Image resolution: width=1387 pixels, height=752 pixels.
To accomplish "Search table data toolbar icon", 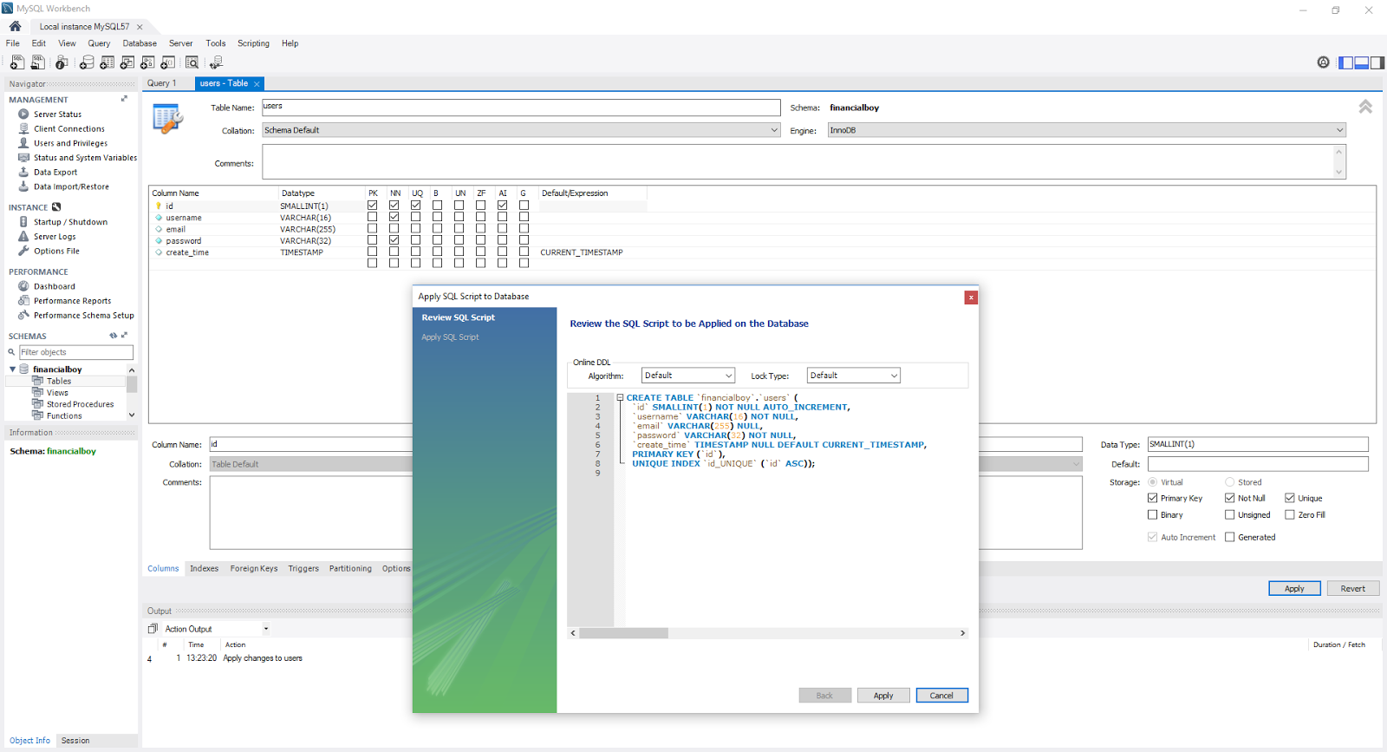I will [x=192, y=62].
